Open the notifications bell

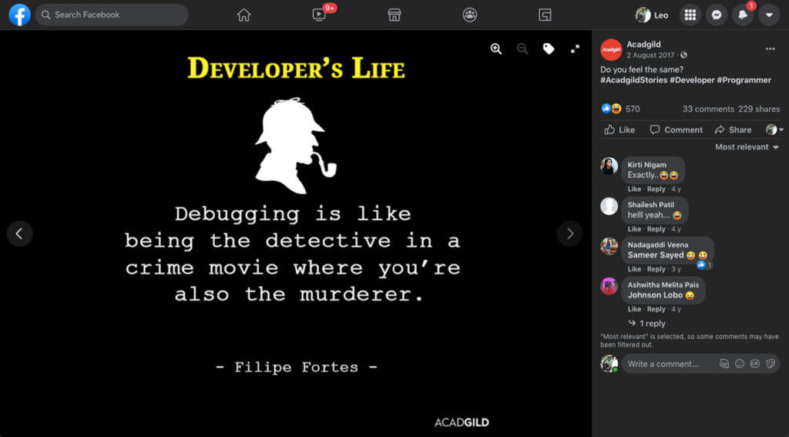click(743, 15)
